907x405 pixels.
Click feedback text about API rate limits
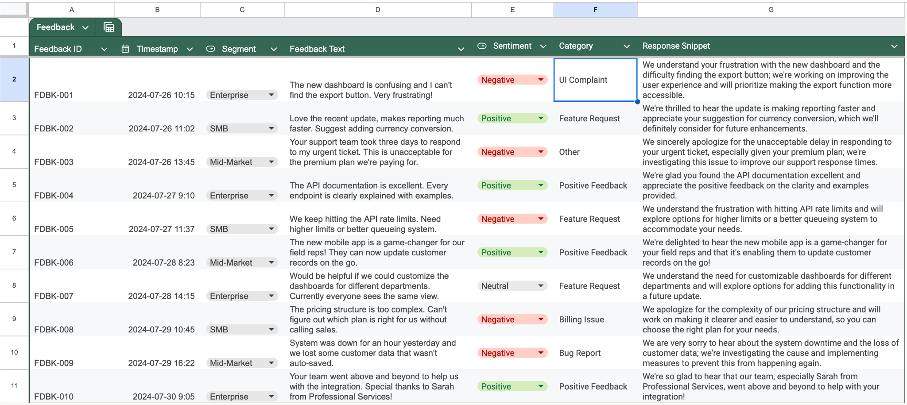tap(378, 219)
